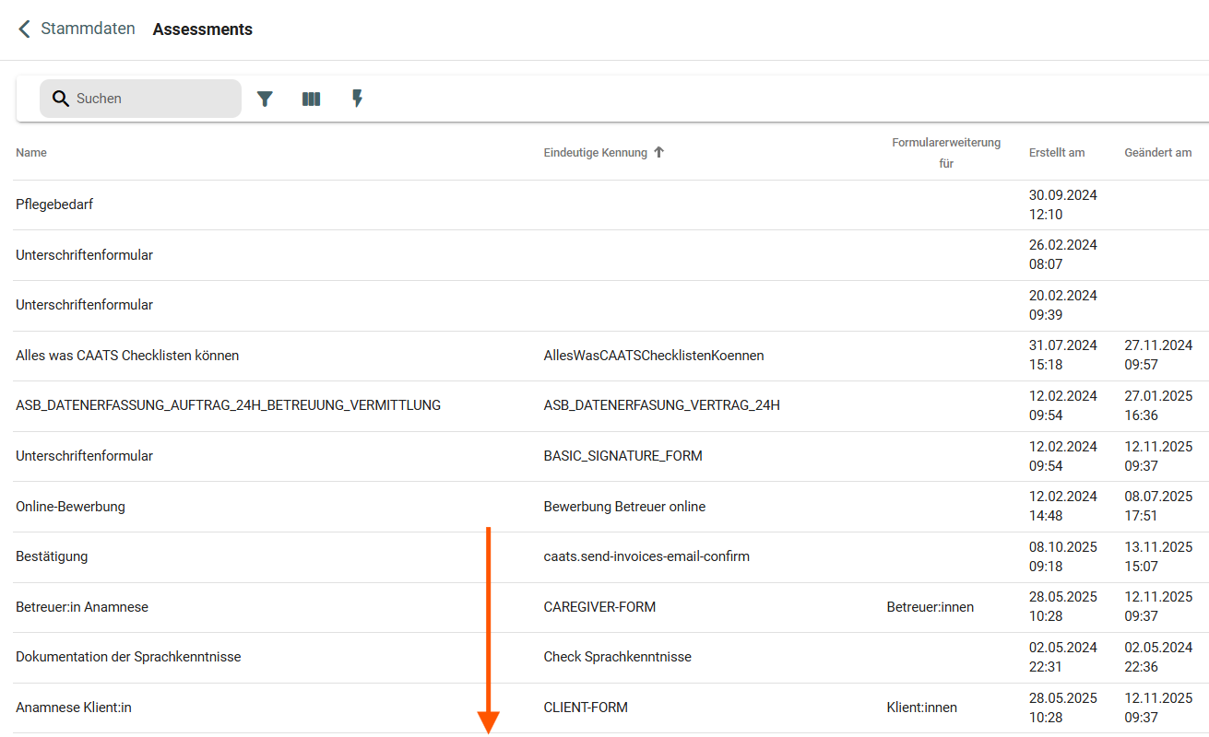This screenshot has height=737, width=1209.
Task: Open Alles was CAATS Checklisten können
Action: (127, 356)
